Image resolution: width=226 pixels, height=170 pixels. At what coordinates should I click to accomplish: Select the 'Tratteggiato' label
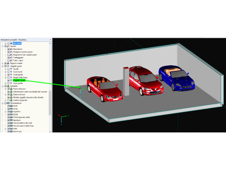pyautogui.click(x=18, y=58)
